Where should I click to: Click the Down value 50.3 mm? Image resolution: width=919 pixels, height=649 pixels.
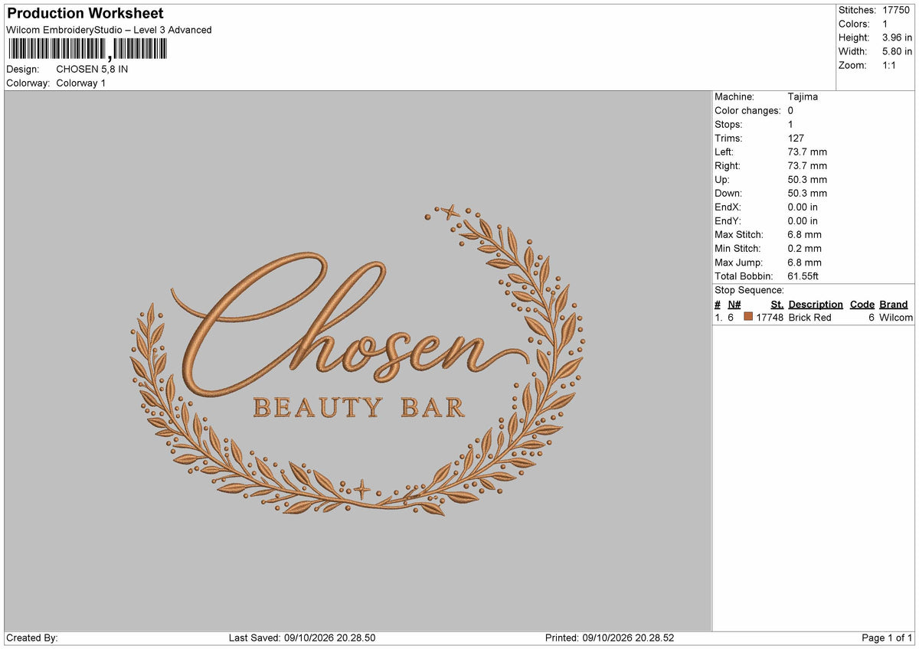coord(807,193)
